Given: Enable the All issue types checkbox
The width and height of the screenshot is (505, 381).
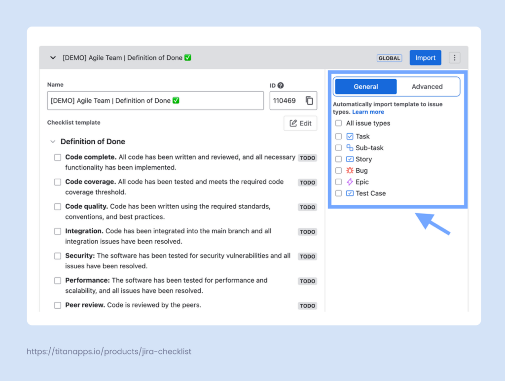Looking at the screenshot, I should click(x=338, y=123).
